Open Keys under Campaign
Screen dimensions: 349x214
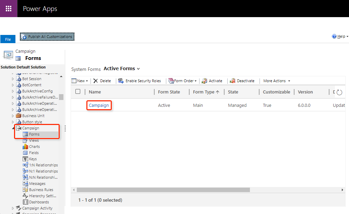coord(33,159)
